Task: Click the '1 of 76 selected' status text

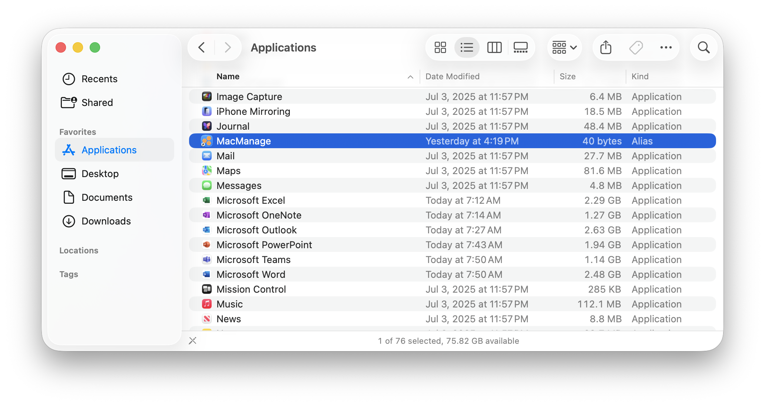Action: (410, 341)
